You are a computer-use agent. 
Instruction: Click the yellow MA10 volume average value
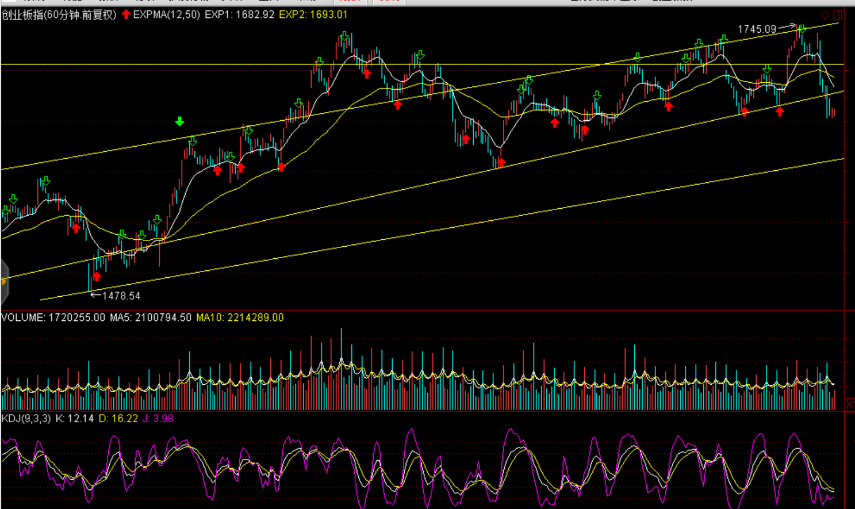(x=240, y=317)
